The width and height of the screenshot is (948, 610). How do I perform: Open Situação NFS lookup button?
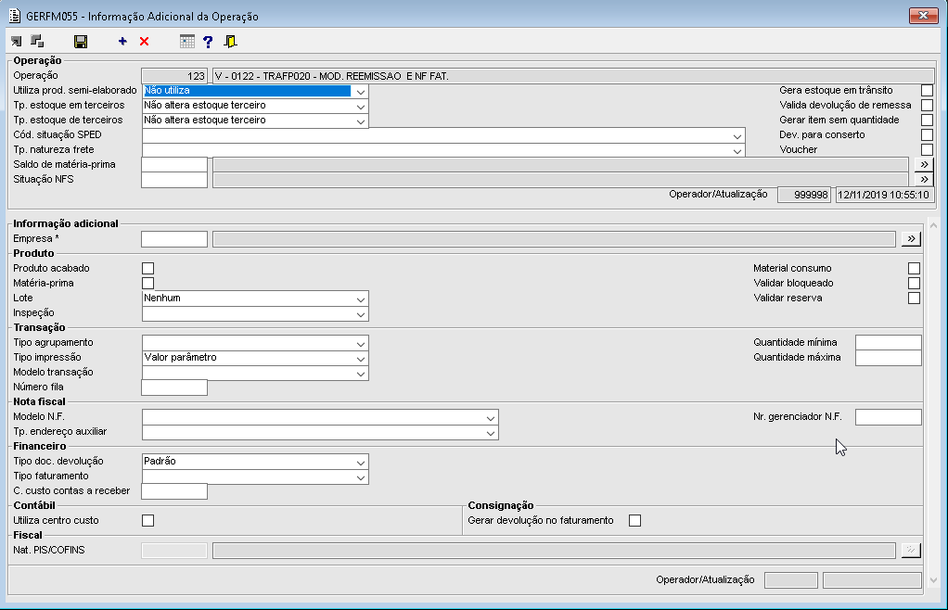coord(924,179)
